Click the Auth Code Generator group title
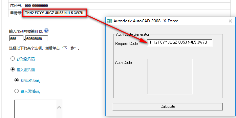The image size is (236, 118). pos(133,34)
